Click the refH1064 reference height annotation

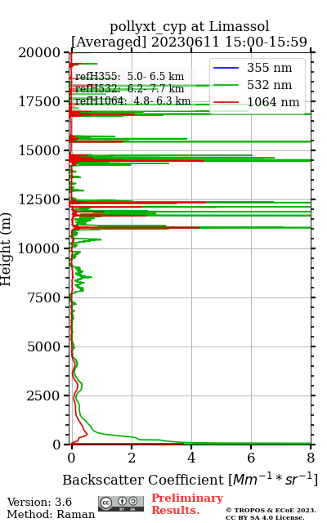coord(132,101)
